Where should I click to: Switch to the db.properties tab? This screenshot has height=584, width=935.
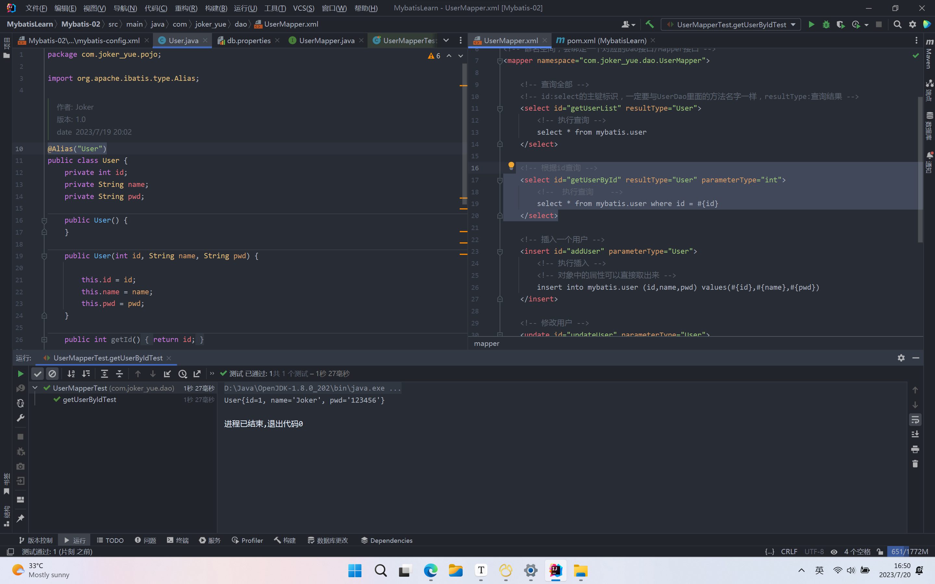pyautogui.click(x=248, y=41)
